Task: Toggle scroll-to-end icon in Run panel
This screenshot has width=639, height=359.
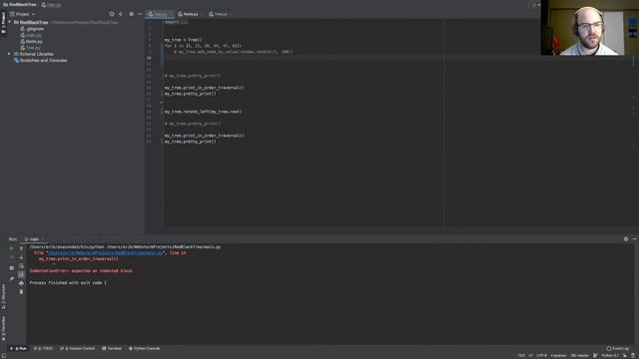Action: pos(21,275)
